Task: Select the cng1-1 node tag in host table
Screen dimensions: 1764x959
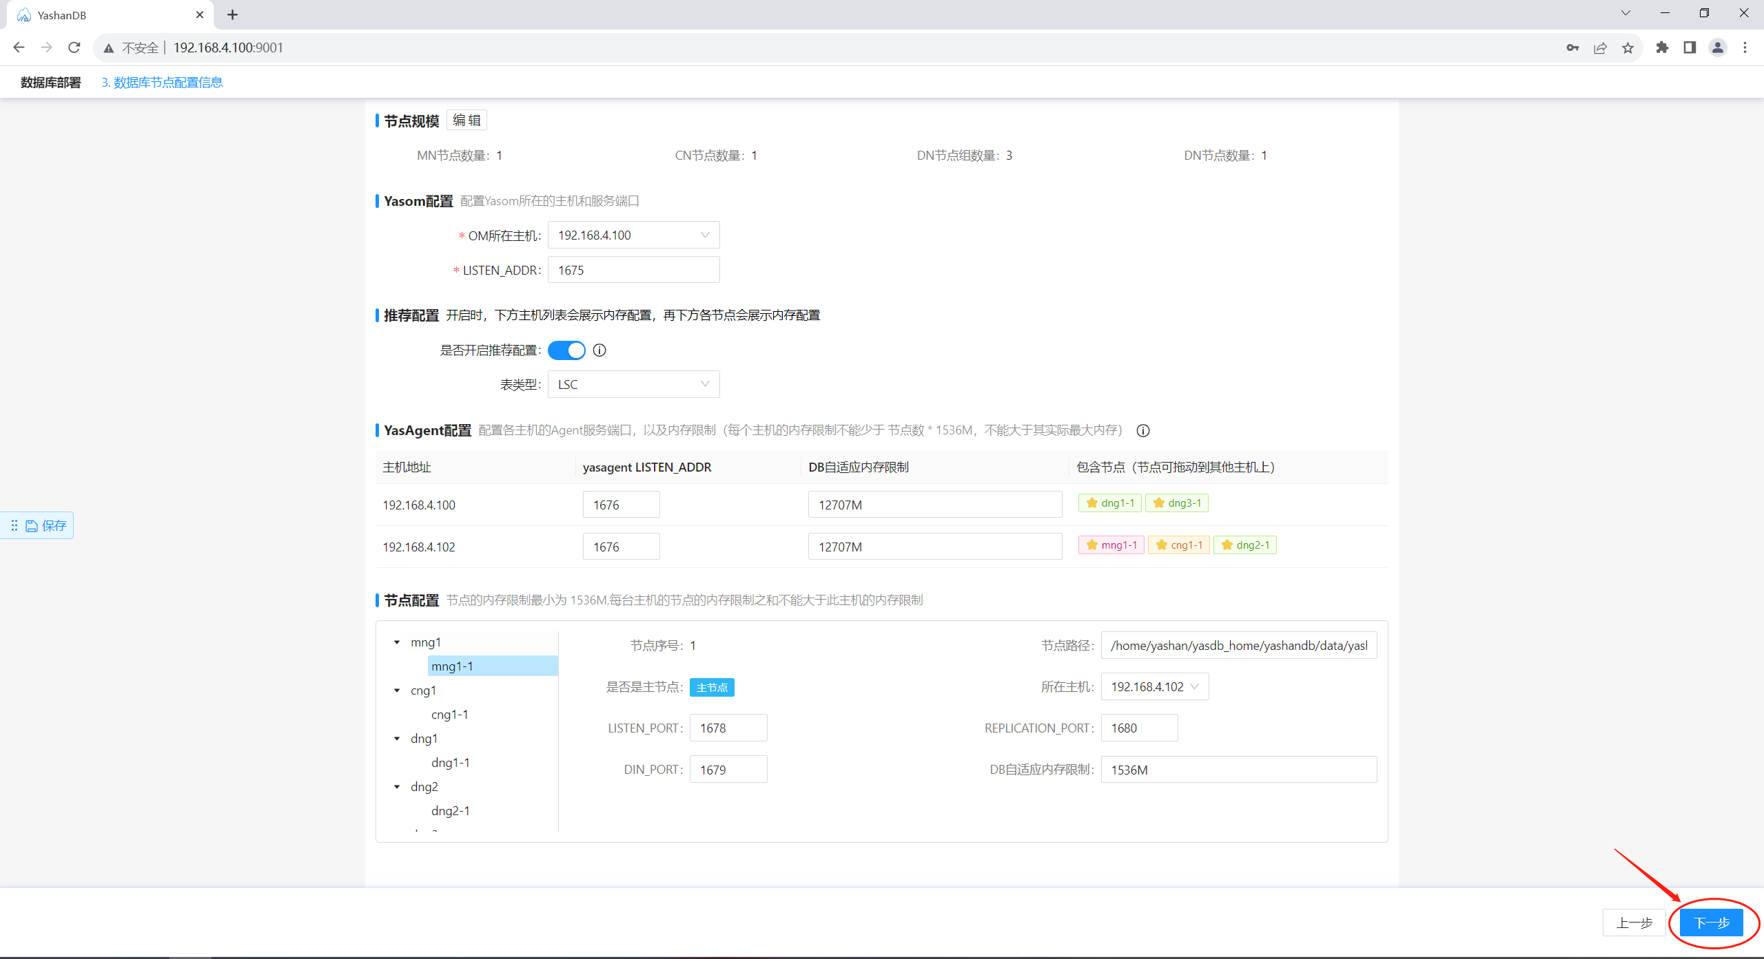Action: point(1179,545)
